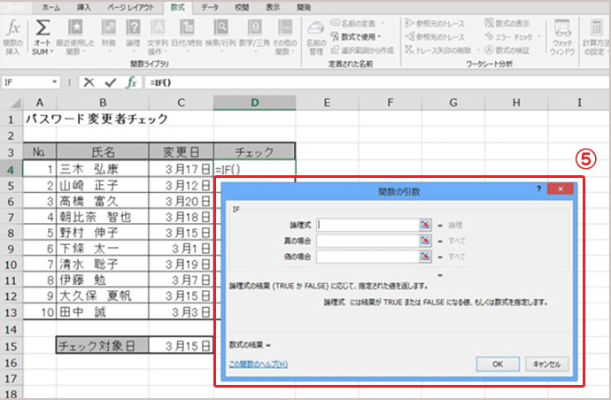This screenshot has height=400, width=611.
Task: Select column D header
Action: (254, 103)
